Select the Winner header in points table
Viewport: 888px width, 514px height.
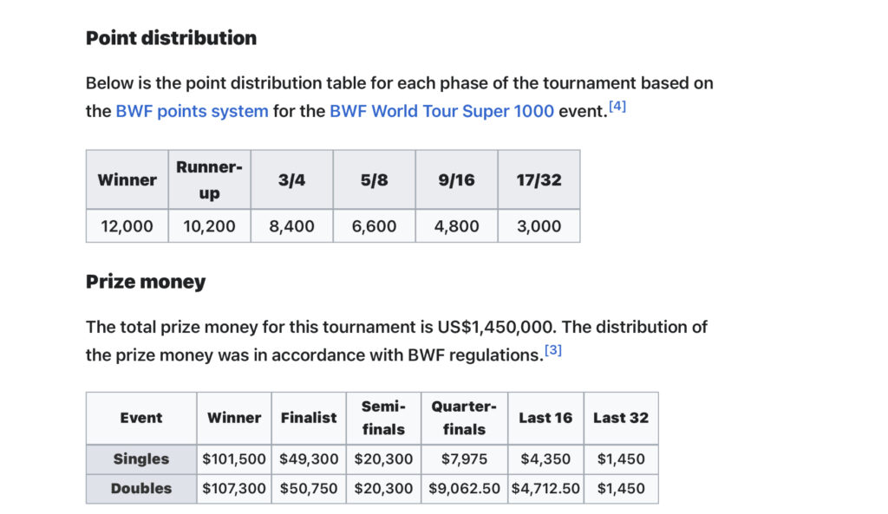(x=127, y=179)
